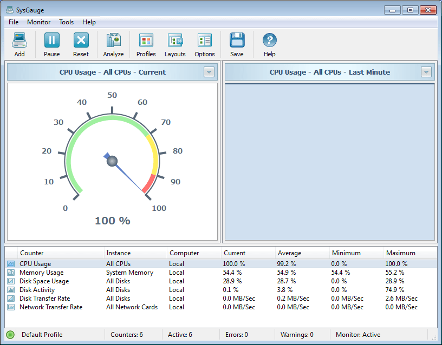Click the Last Minute chart area
This screenshot has width=442, height=345.
coord(329,162)
